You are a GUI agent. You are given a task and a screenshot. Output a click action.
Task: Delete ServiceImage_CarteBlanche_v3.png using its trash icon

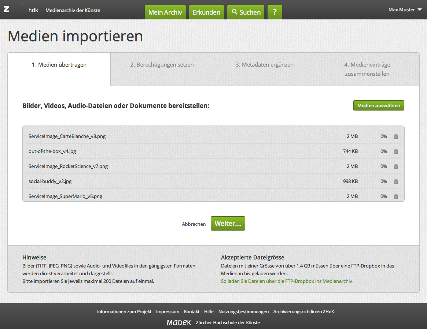396,137
